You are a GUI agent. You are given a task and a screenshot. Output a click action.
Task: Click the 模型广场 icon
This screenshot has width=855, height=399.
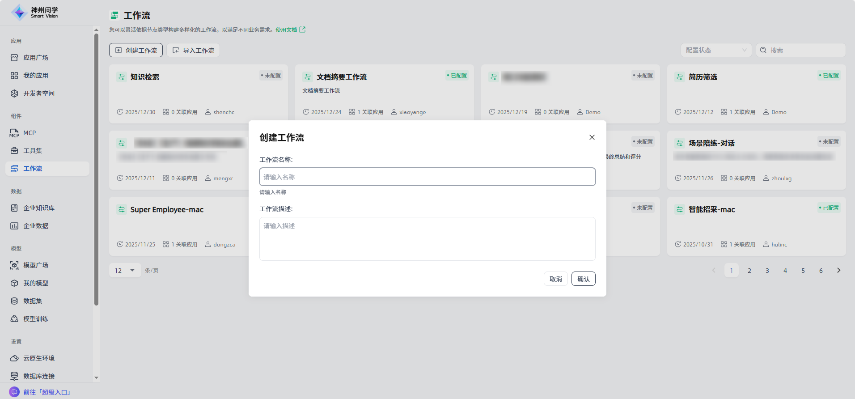pos(14,265)
